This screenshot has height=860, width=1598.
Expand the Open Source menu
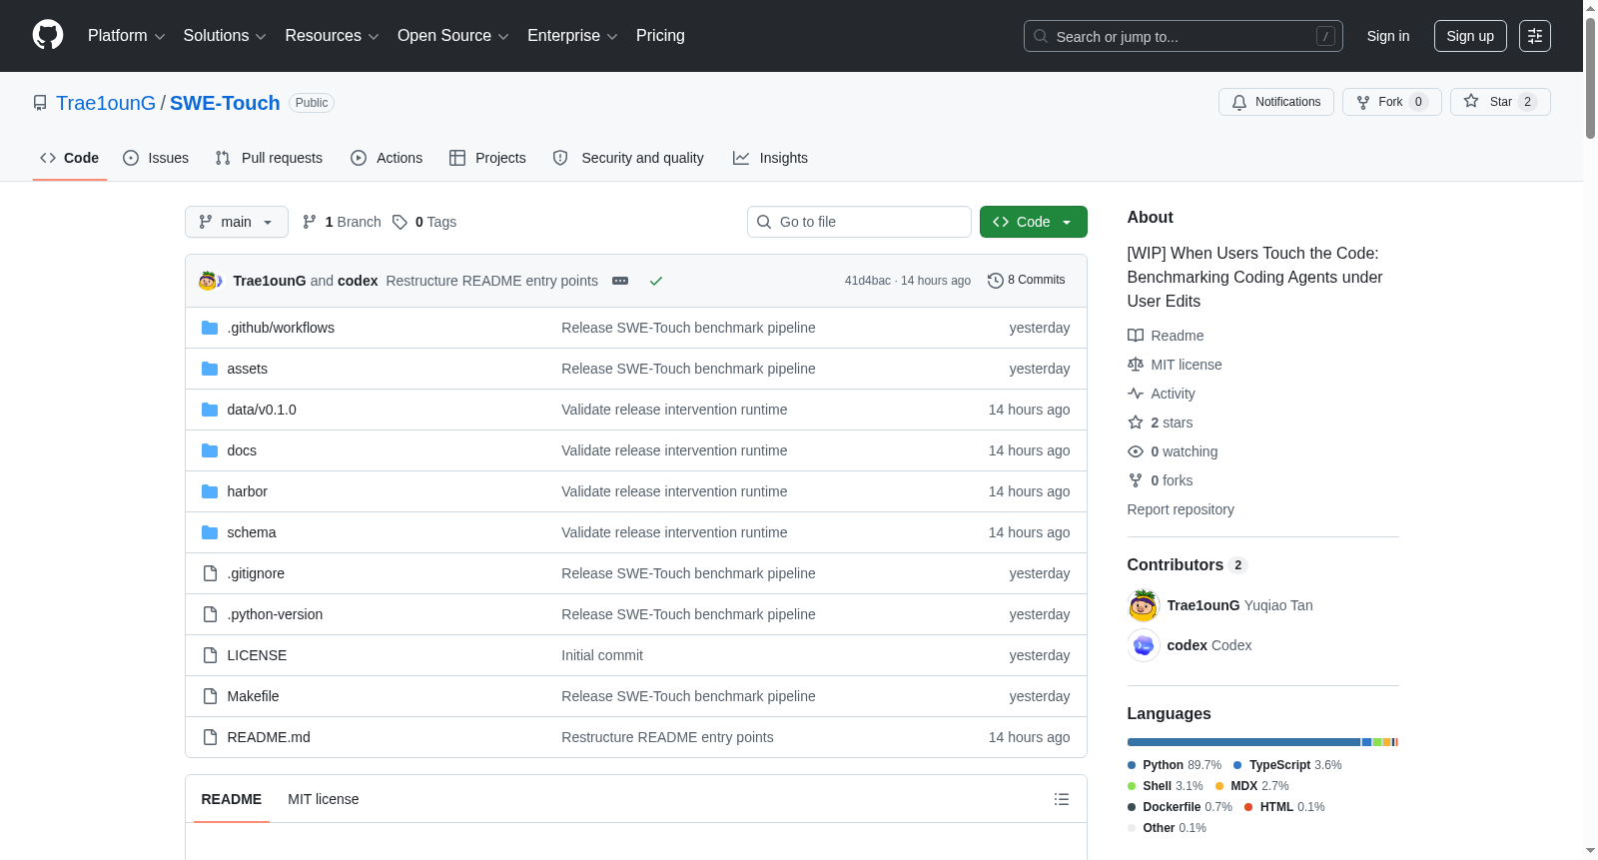click(x=453, y=36)
